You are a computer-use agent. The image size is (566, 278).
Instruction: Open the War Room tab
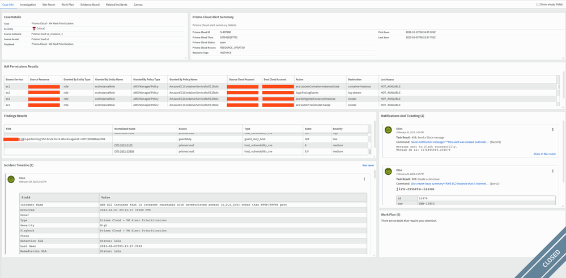click(49, 5)
